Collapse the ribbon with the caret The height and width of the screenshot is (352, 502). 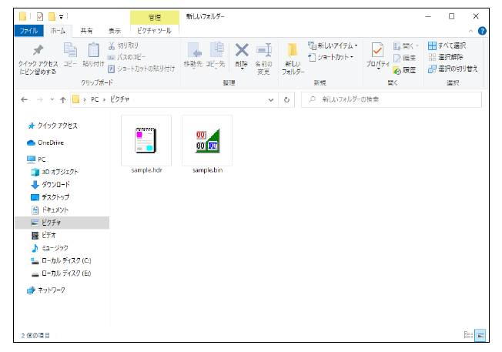point(470,31)
